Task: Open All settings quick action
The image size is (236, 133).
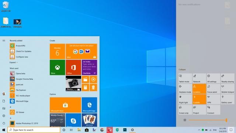Action: [x=214, y=78]
